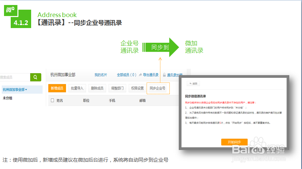Image resolution: width=302 pixels, height=169 pixels.
Task: Click the 通讯录加密 lock icon
Action: [x=164, y=75]
